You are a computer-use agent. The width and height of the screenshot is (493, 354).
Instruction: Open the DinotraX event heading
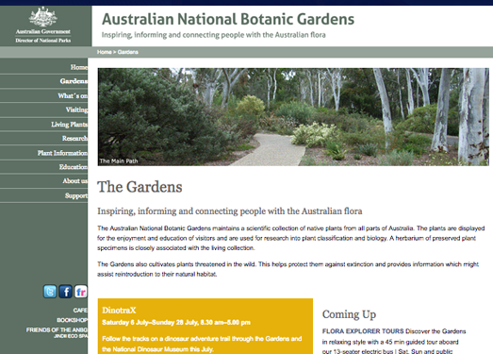point(119,311)
